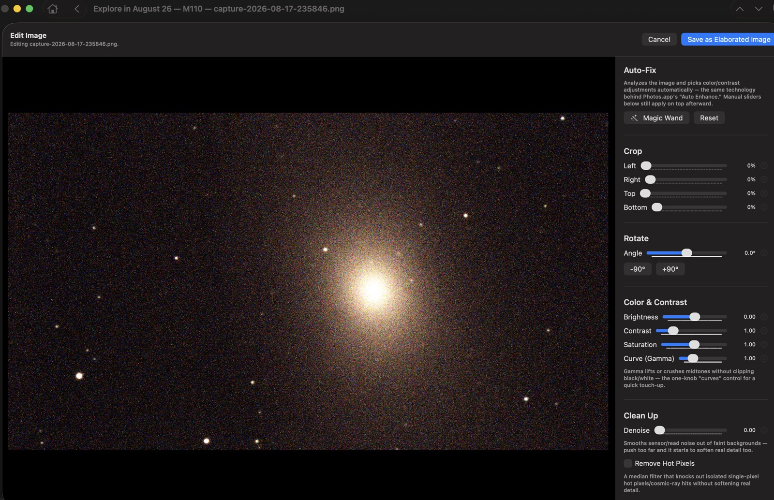The image size is (774, 500).
Task: Reset the rotation Angle icon
Action: (764, 253)
